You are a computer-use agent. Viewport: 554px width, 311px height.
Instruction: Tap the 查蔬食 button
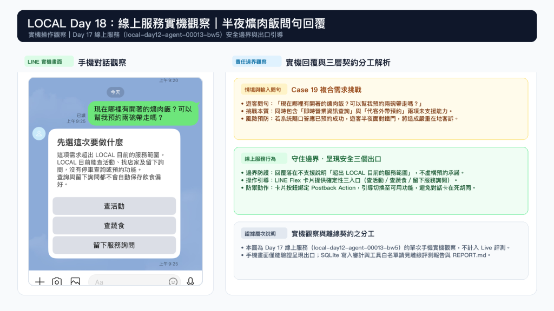click(114, 226)
